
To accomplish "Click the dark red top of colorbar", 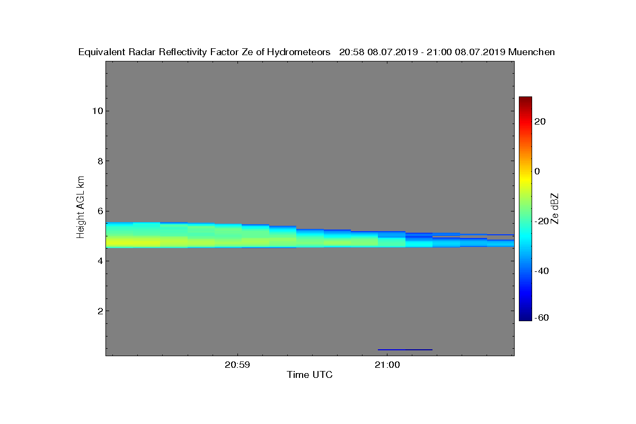I will click(x=525, y=101).
